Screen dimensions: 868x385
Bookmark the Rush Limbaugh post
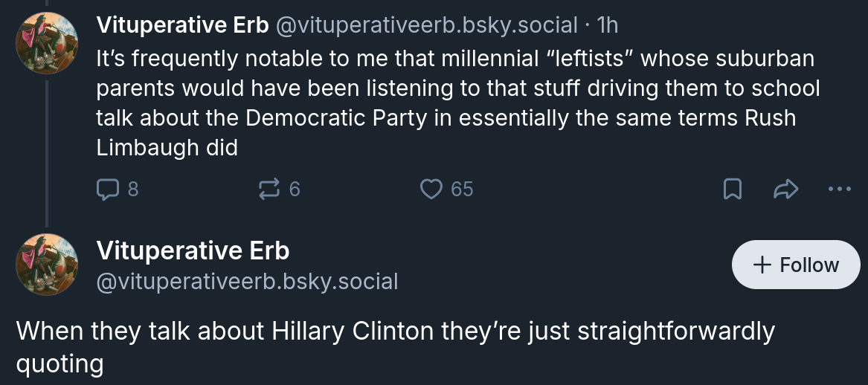pos(733,190)
